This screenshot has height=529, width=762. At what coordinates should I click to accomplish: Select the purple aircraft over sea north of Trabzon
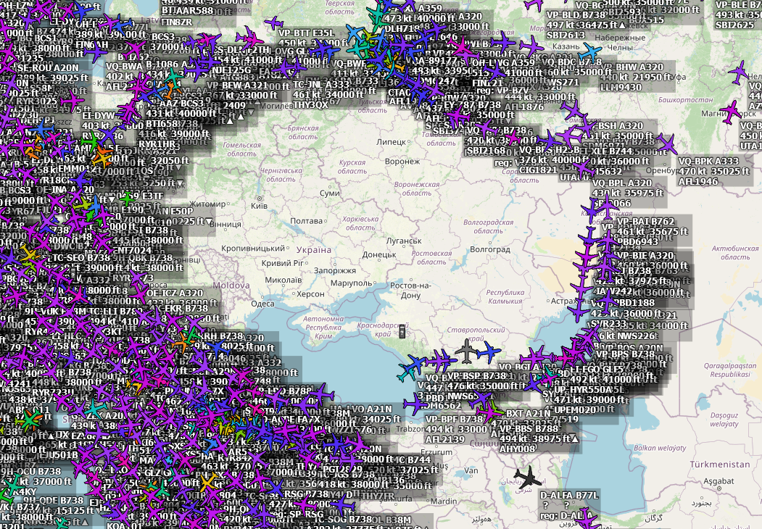pos(415,404)
